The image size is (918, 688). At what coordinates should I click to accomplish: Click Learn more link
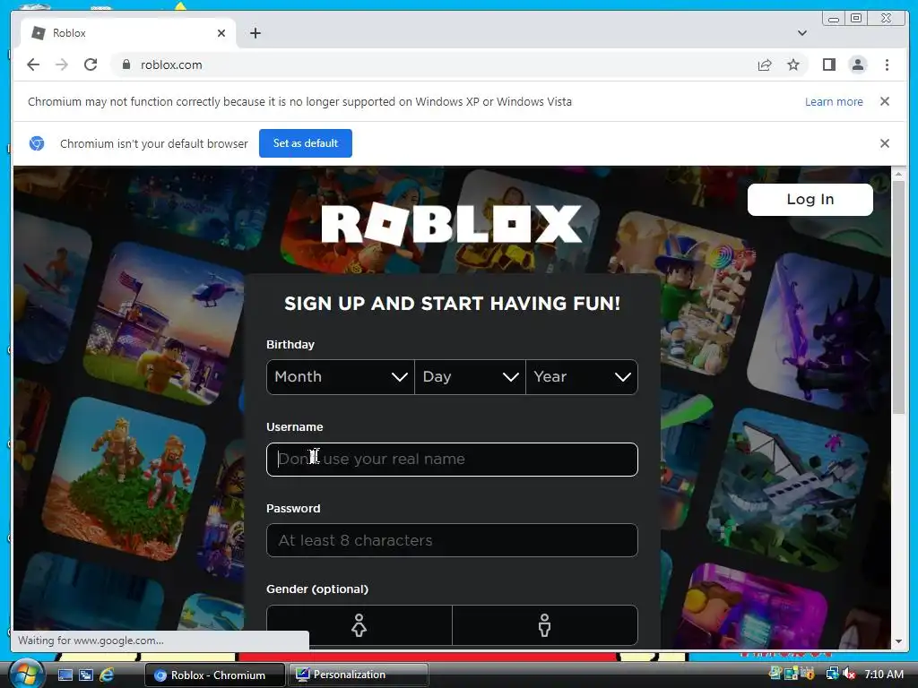tap(834, 102)
